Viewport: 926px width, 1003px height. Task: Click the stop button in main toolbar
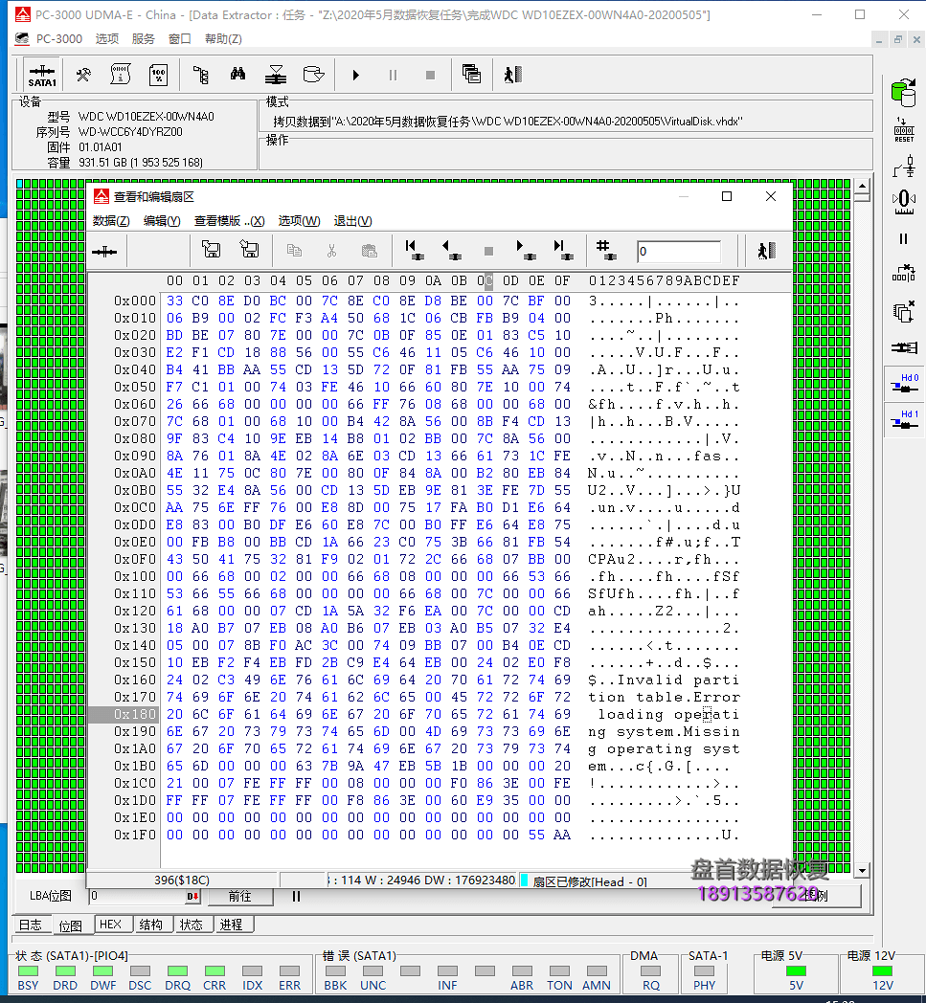(430, 76)
